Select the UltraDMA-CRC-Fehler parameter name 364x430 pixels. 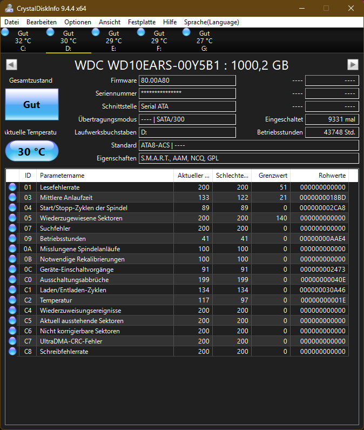pos(71,341)
